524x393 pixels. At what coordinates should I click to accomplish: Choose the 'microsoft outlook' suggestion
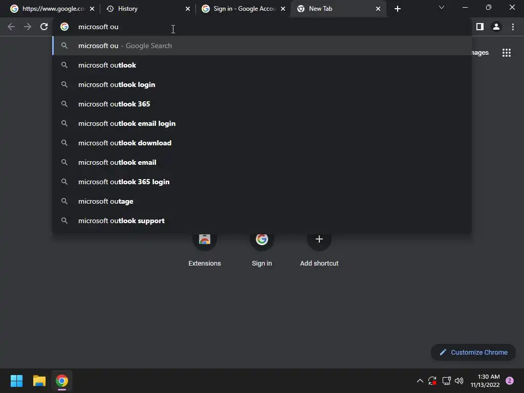click(x=261, y=65)
